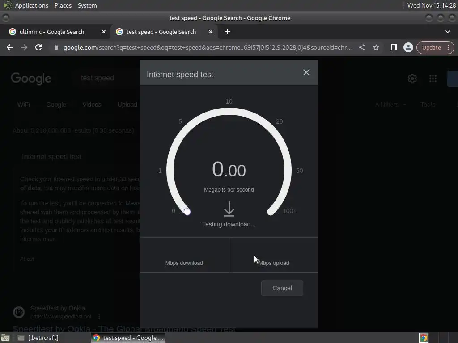Image resolution: width=458 pixels, height=343 pixels.
Task: Open the search Tools option
Action: click(x=428, y=105)
